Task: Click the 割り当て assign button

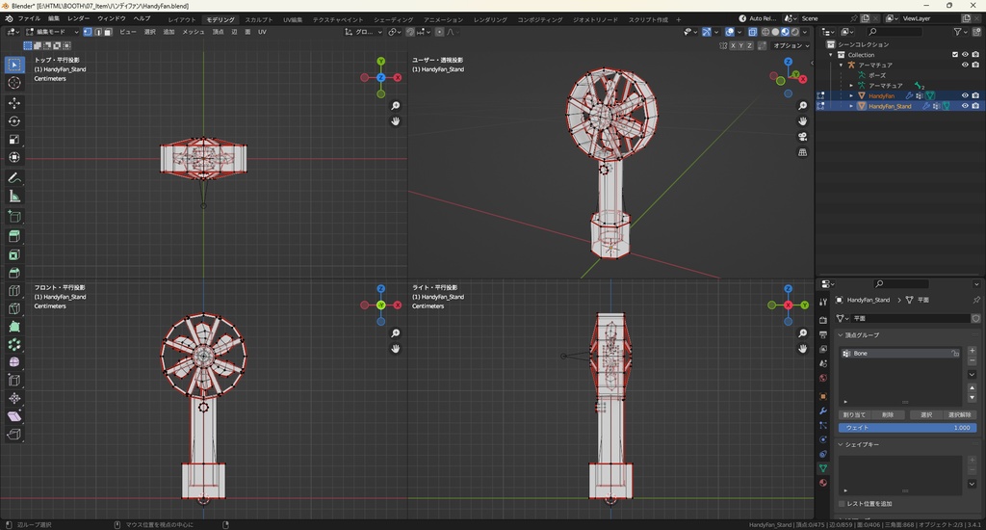Action: pos(854,414)
